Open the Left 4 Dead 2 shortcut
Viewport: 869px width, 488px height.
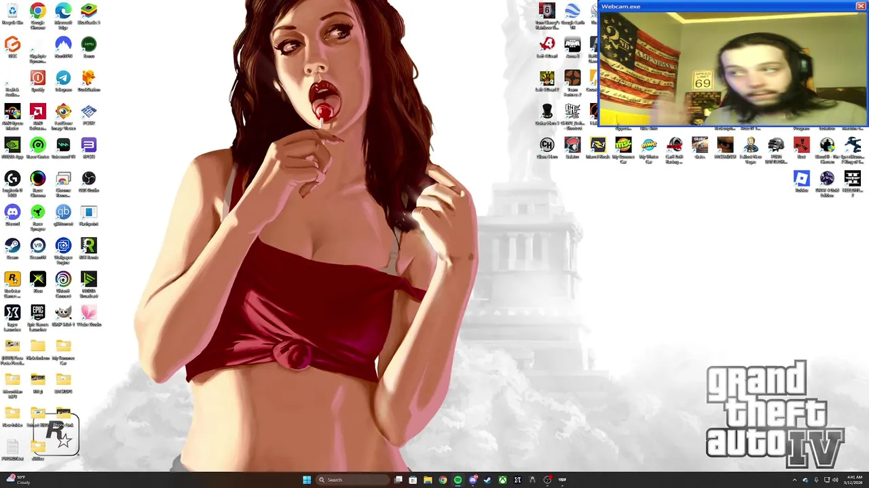click(547, 81)
